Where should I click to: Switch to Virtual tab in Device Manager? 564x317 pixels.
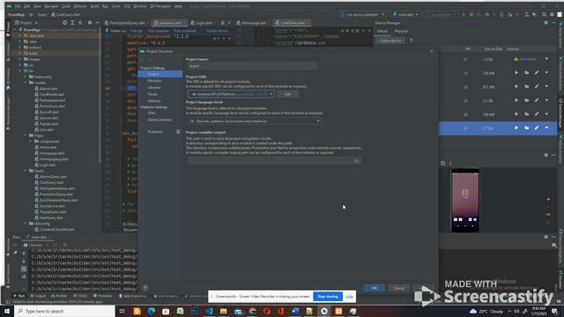[382, 32]
